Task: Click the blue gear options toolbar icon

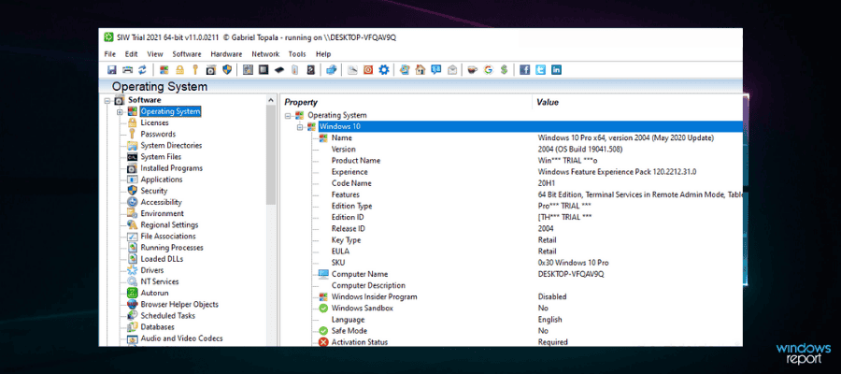Action: [383, 70]
